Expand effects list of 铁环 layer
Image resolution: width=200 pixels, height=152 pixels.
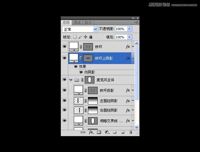click(x=133, y=47)
